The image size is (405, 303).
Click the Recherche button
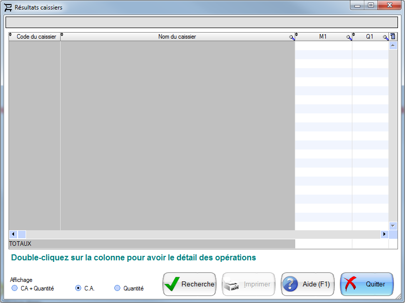click(189, 284)
